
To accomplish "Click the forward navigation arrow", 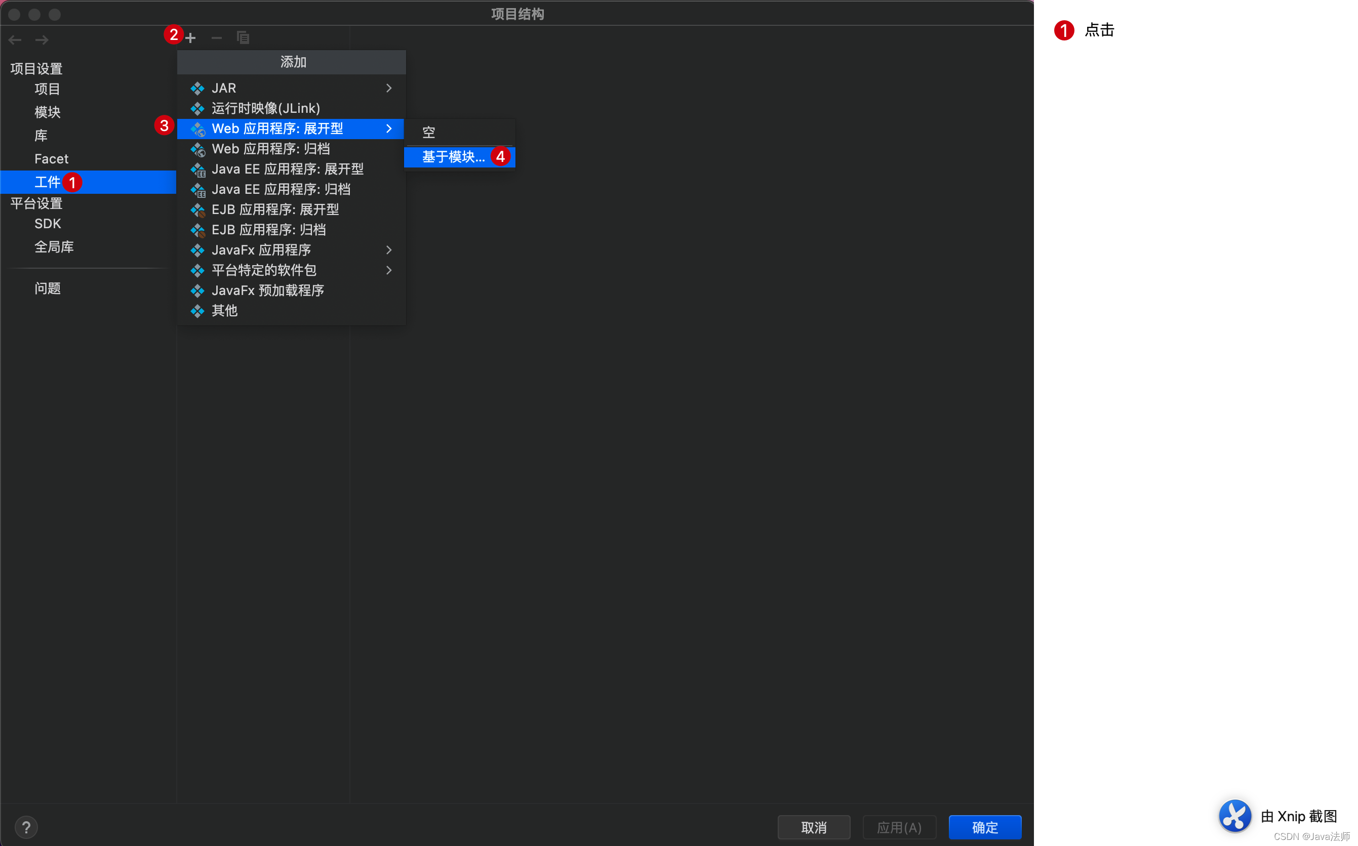I will click(x=42, y=40).
